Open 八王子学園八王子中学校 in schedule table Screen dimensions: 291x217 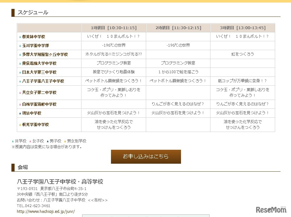point(43,81)
